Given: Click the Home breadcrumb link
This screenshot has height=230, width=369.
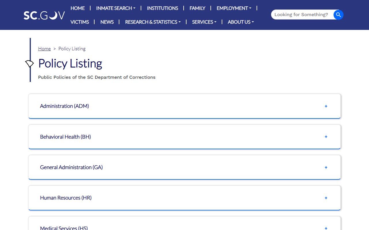Looking at the screenshot, I should (44, 49).
